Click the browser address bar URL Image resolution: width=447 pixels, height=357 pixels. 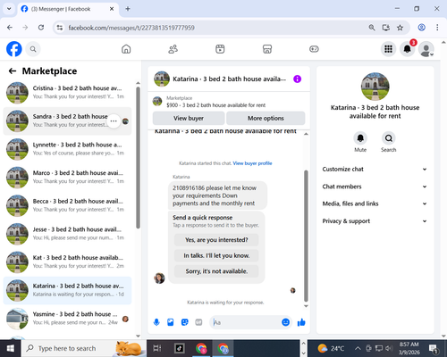tap(131, 28)
